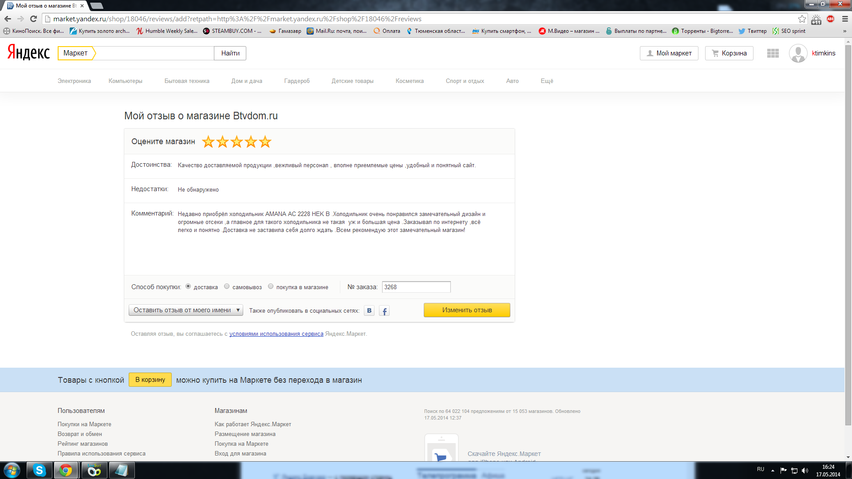
Task: Set rating to one star
Action: pyautogui.click(x=208, y=141)
